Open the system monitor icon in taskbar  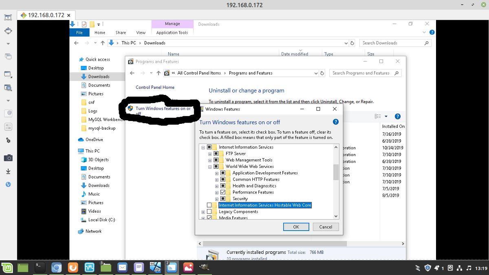point(89,268)
